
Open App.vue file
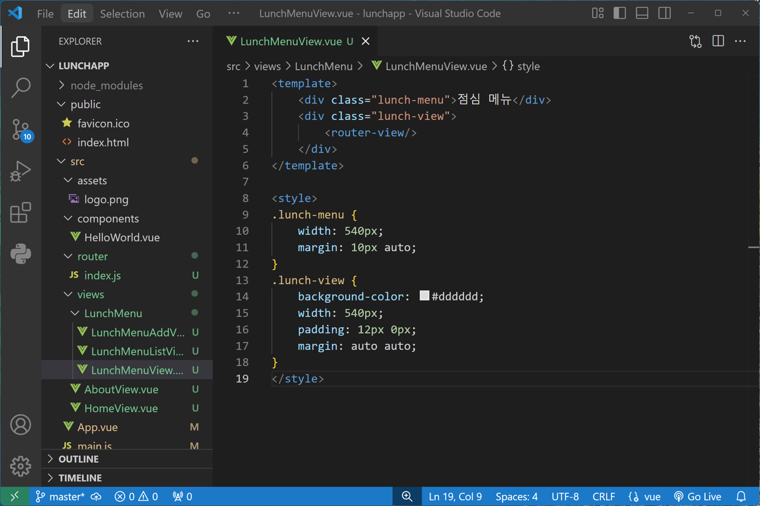click(127, 427)
